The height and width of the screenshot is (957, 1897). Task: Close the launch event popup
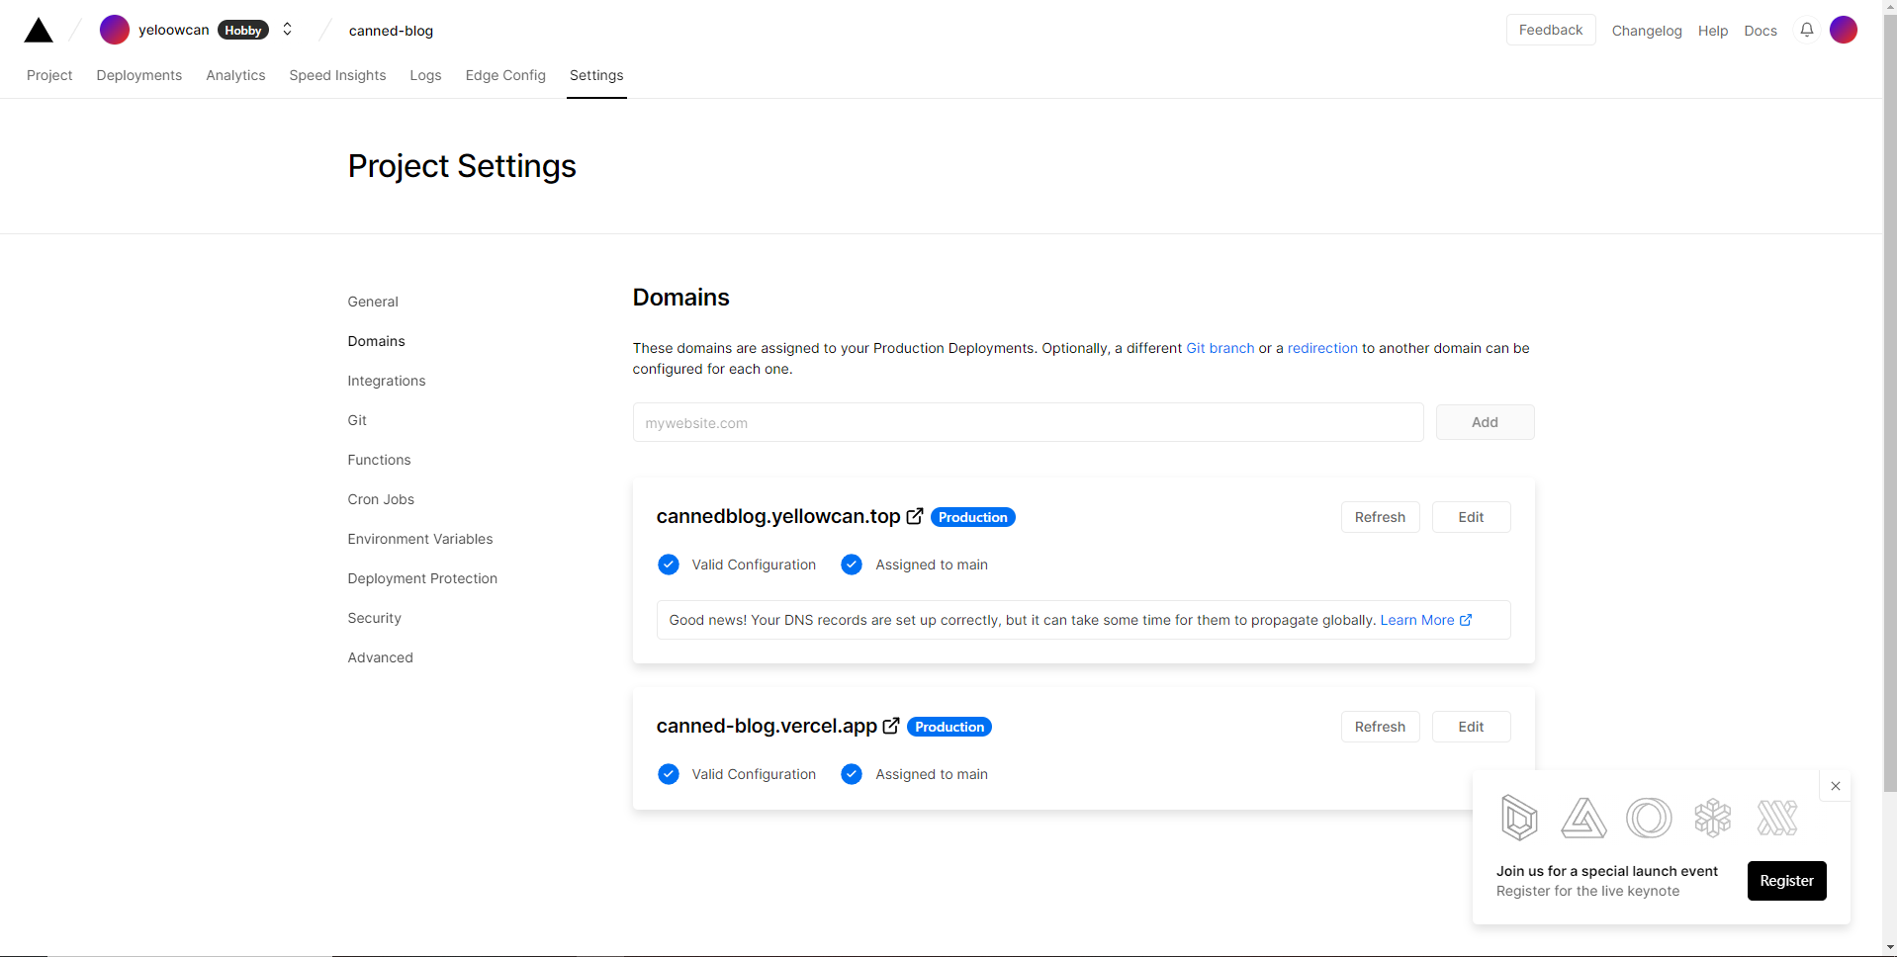coord(1836,786)
